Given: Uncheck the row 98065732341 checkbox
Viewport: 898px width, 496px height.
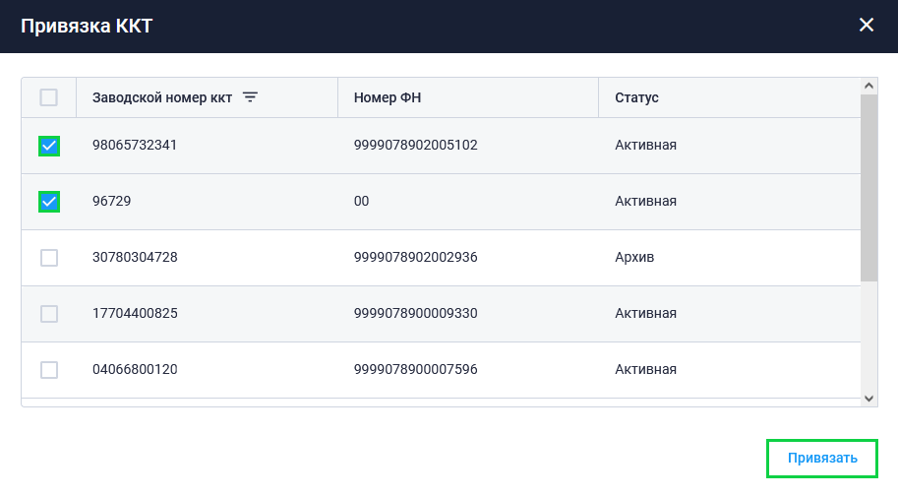Looking at the screenshot, I should pyautogui.click(x=49, y=146).
